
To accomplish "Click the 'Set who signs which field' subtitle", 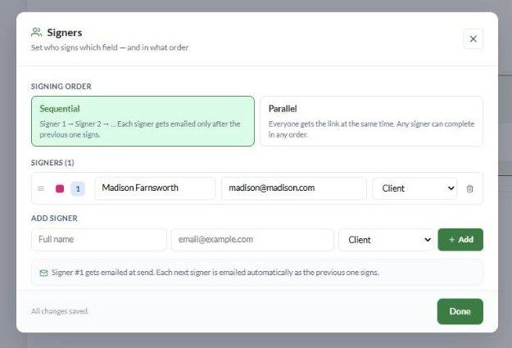I will 110,47.
